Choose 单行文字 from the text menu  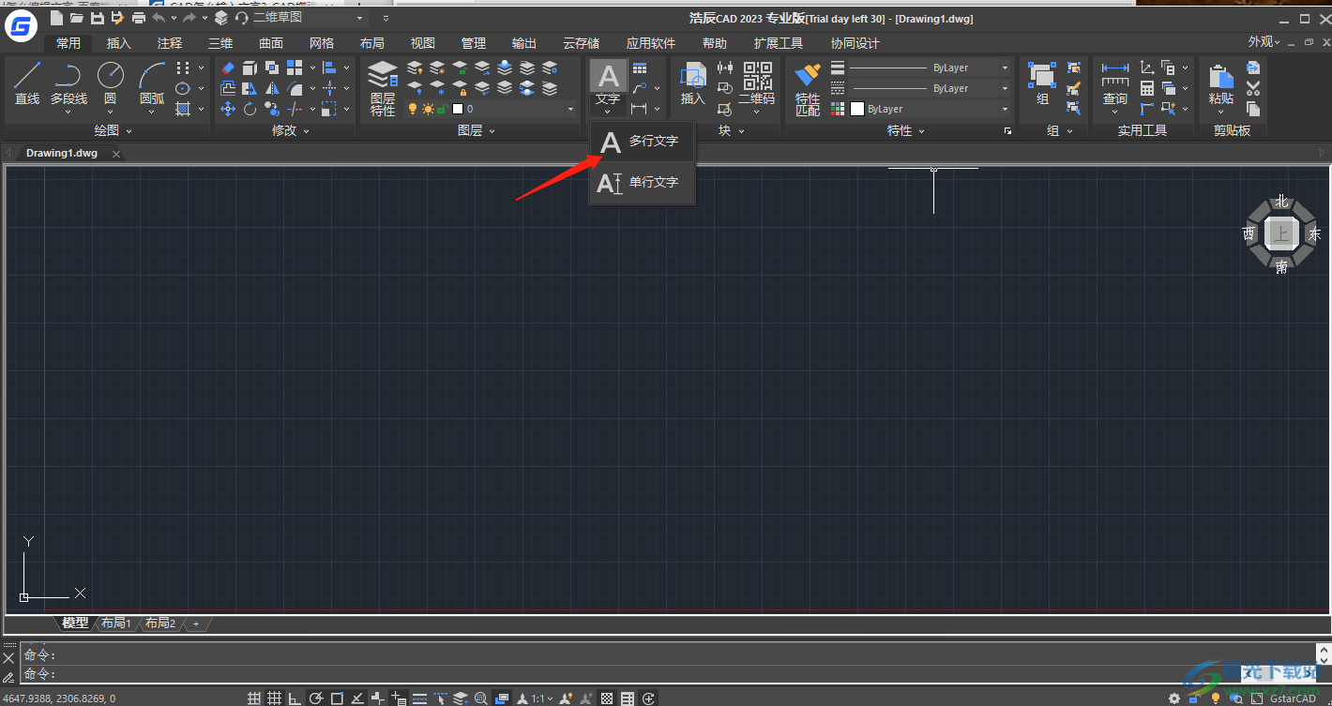pos(643,183)
